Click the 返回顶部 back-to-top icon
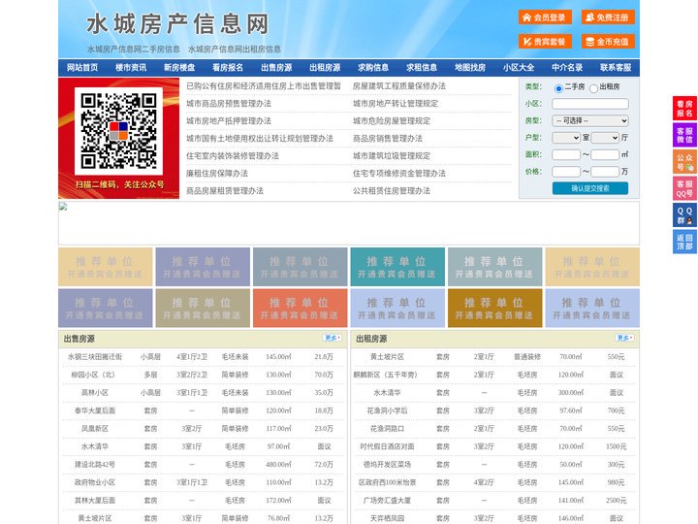Screen dimensions: 698x524 pos(684,242)
